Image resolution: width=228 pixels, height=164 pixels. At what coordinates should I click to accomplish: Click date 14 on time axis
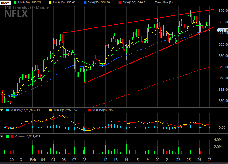click(126, 160)
